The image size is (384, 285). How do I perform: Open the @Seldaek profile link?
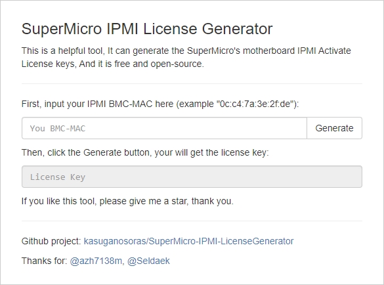tap(148, 261)
